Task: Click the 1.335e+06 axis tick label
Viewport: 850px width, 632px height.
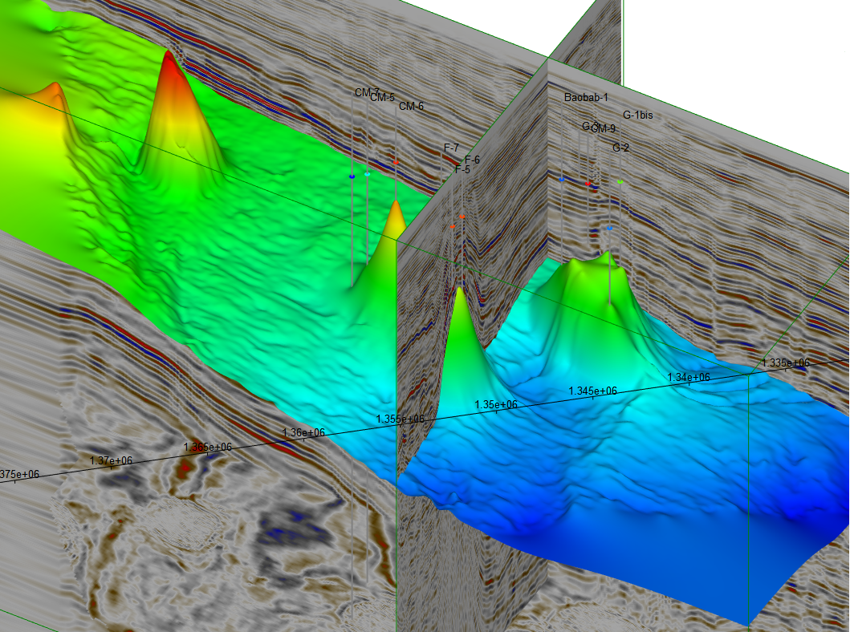Action: [x=785, y=363]
